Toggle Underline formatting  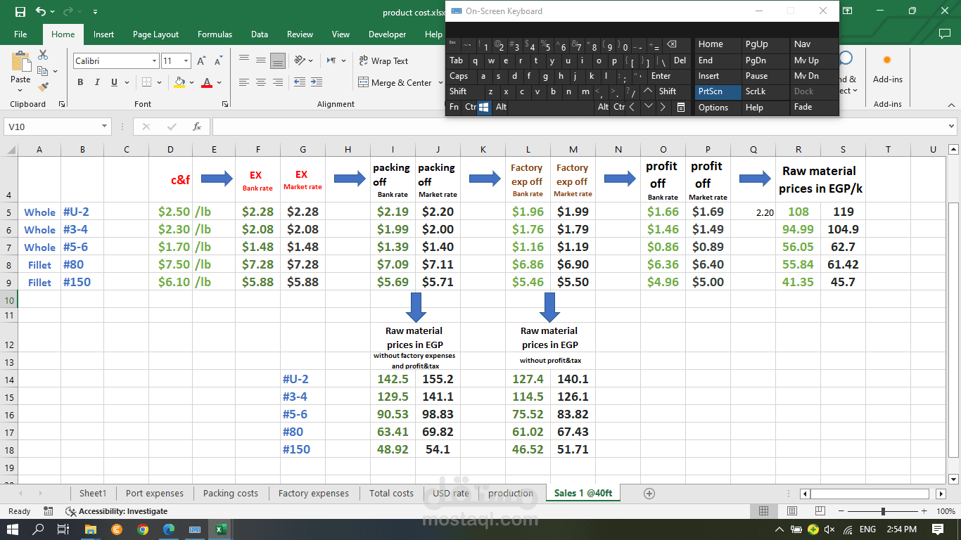[114, 82]
